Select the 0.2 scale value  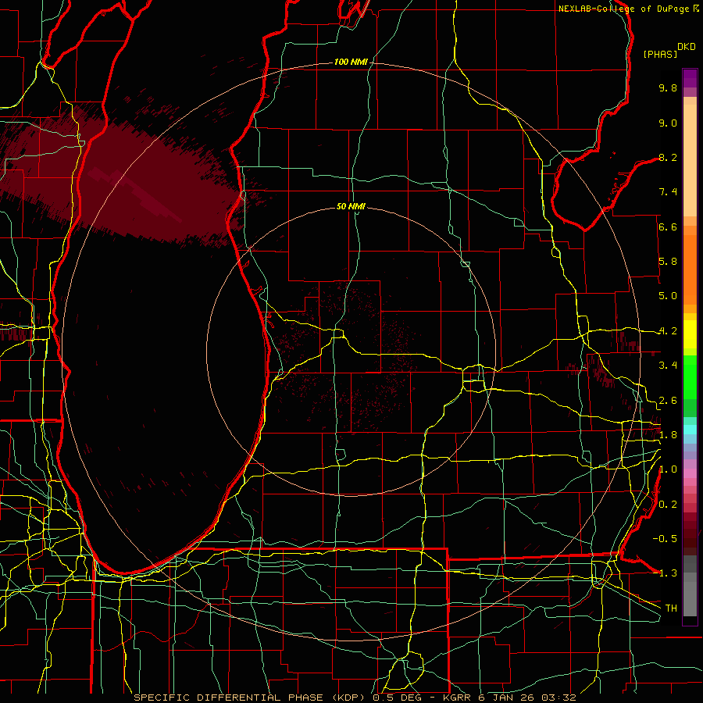[668, 505]
